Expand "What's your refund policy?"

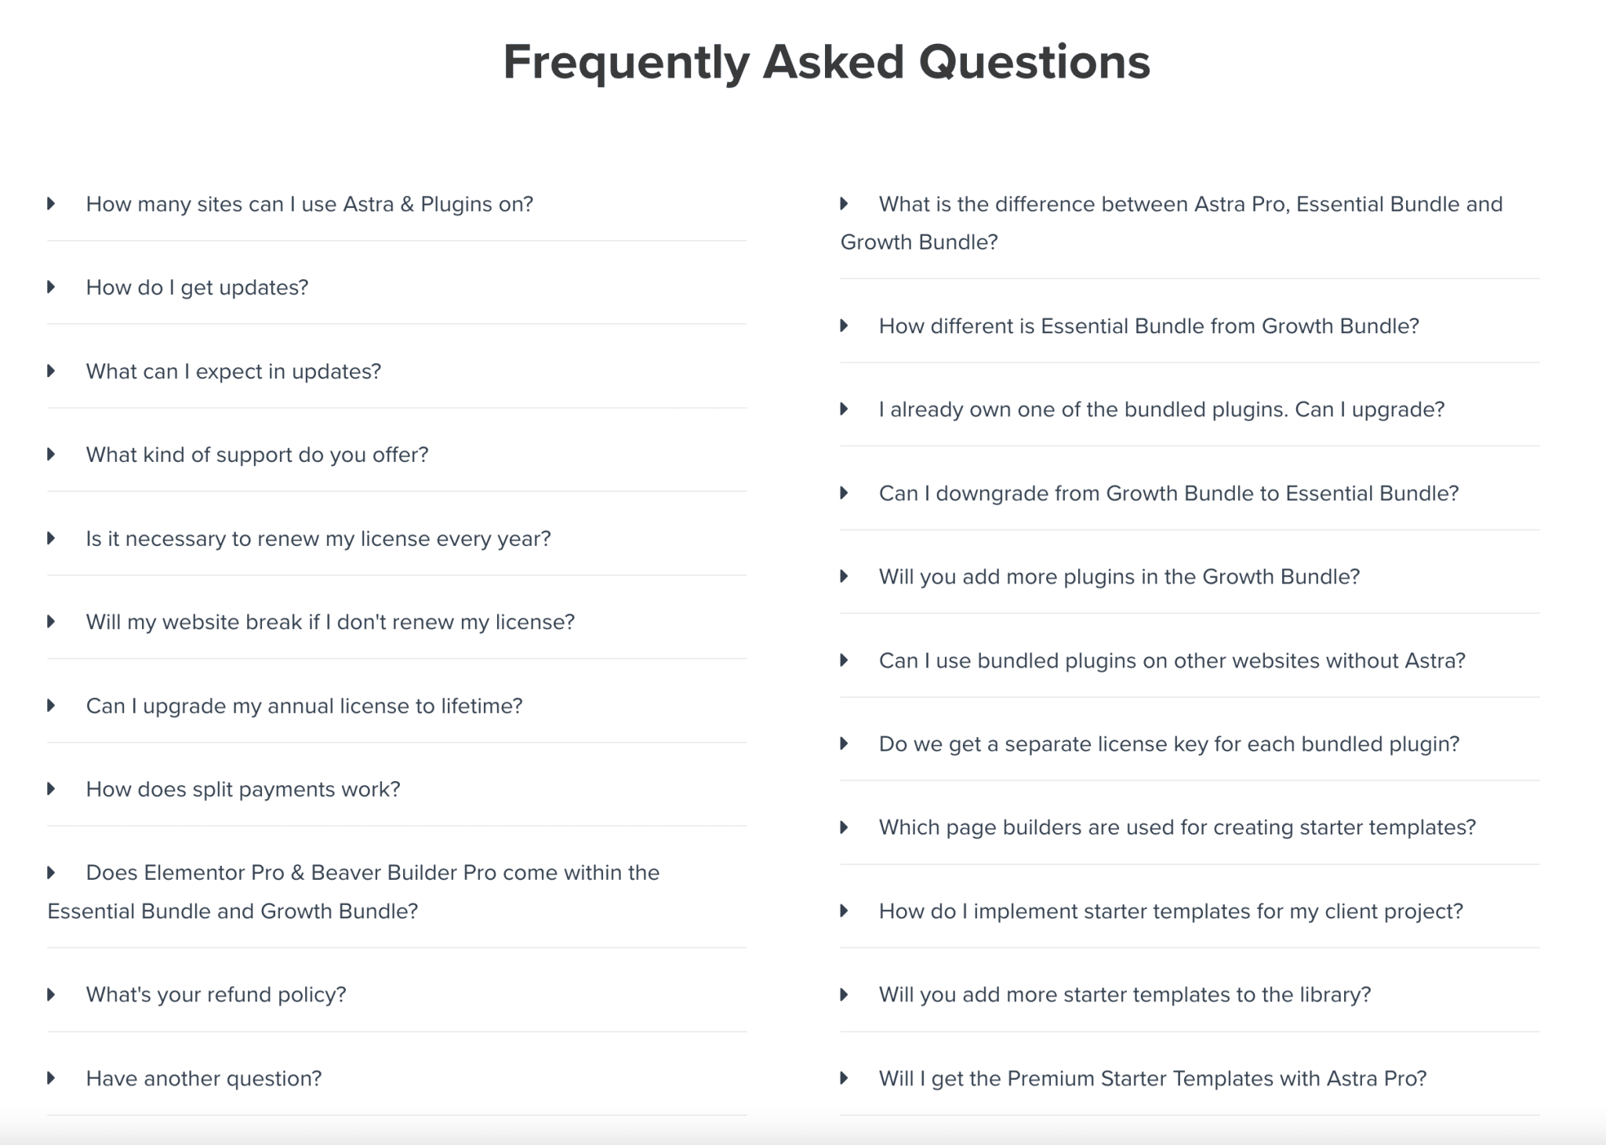coord(215,994)
